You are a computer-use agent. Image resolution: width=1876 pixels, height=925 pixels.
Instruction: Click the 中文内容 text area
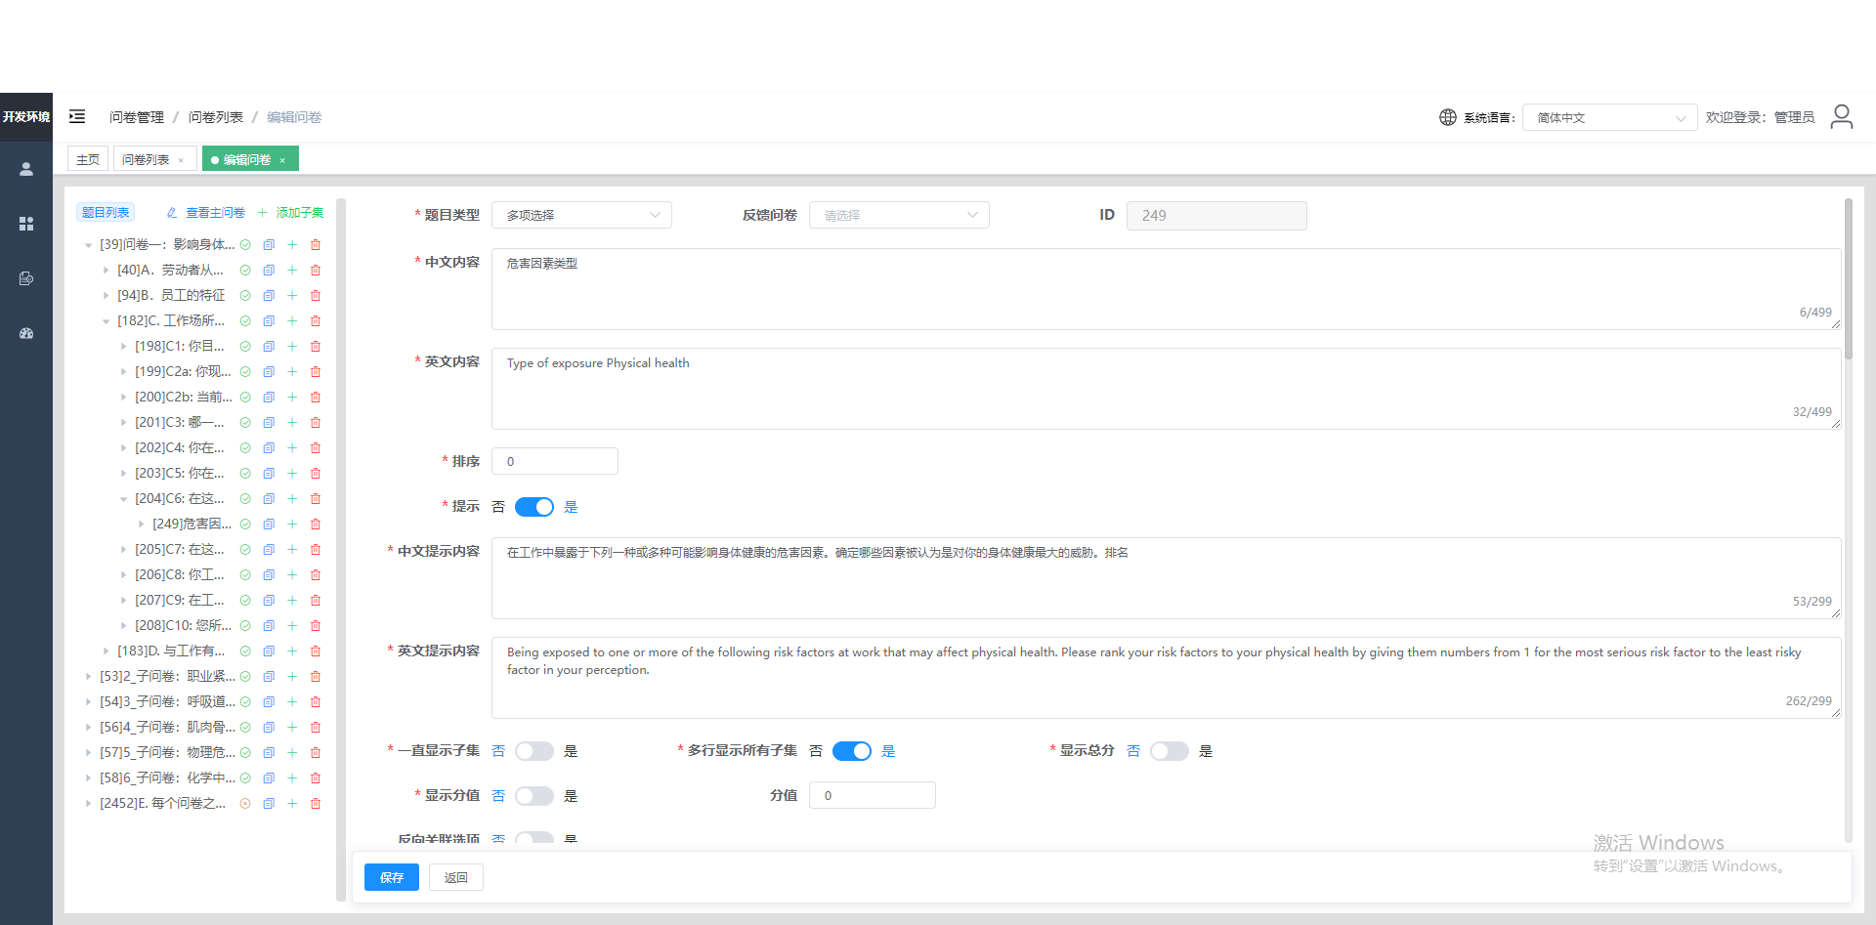1167,289
